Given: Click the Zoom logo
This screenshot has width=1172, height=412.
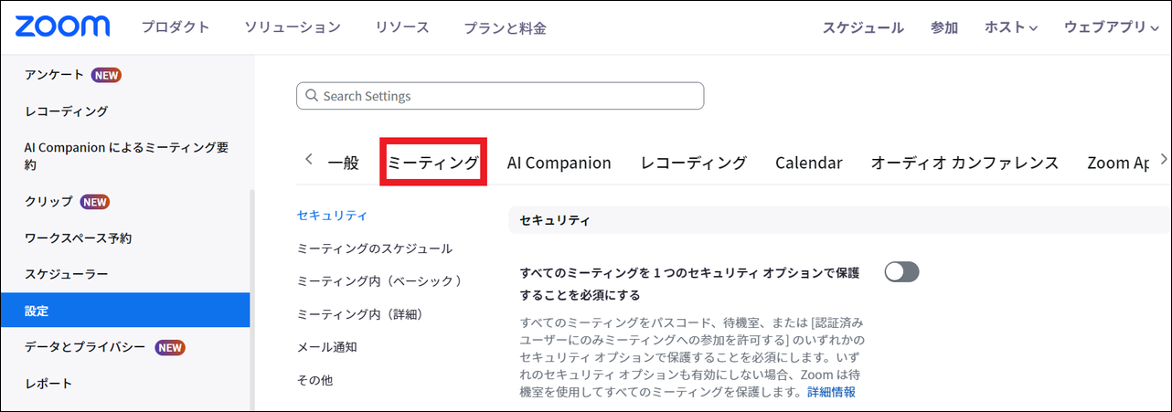Looking at the screenshot, I should tap(62, 26).
